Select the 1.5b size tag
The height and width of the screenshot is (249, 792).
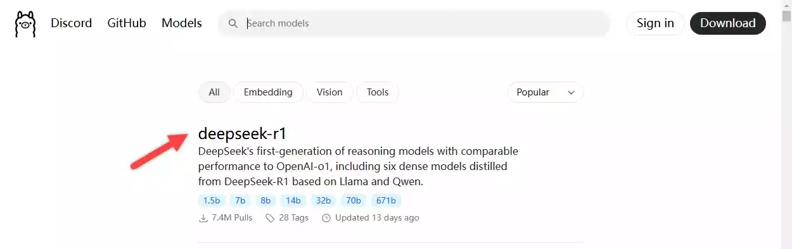(212, 200)
